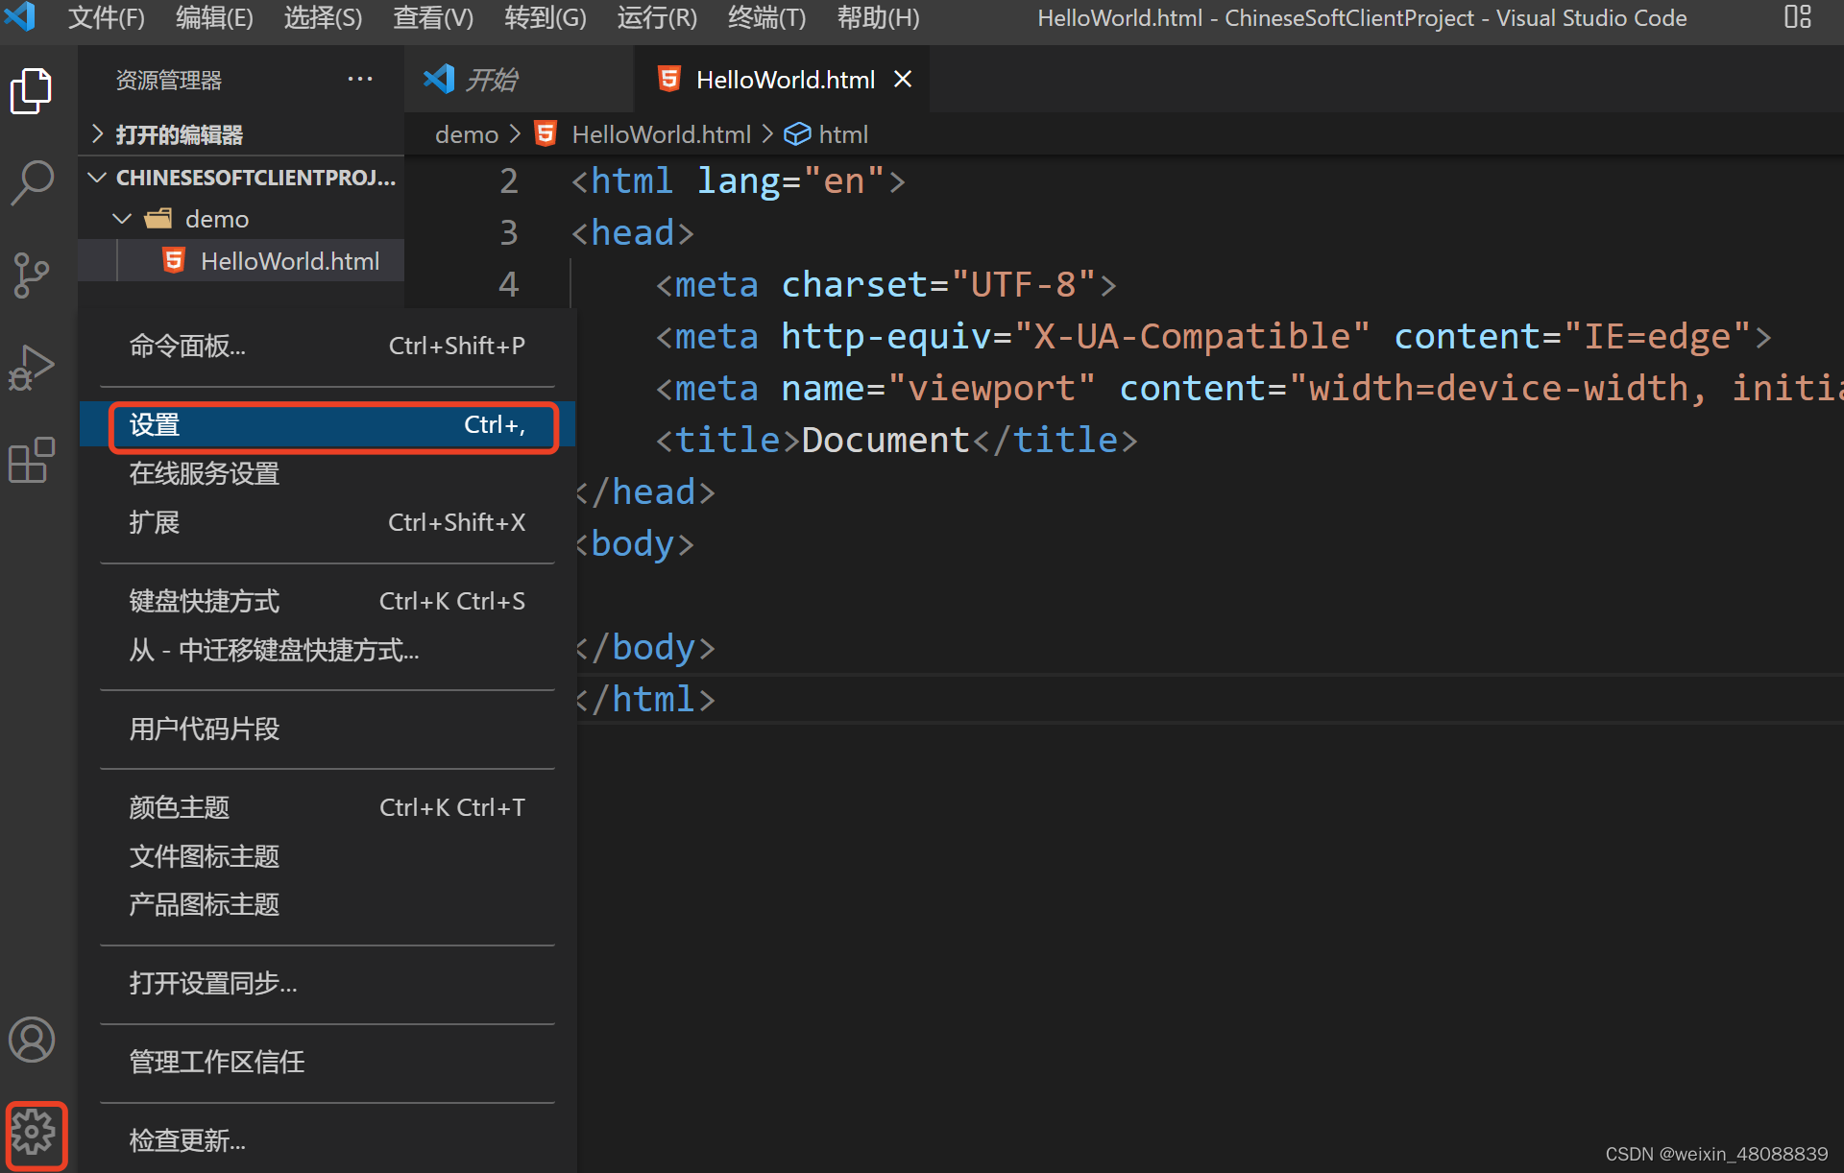Click the closing </html> tag

point(645,700)
